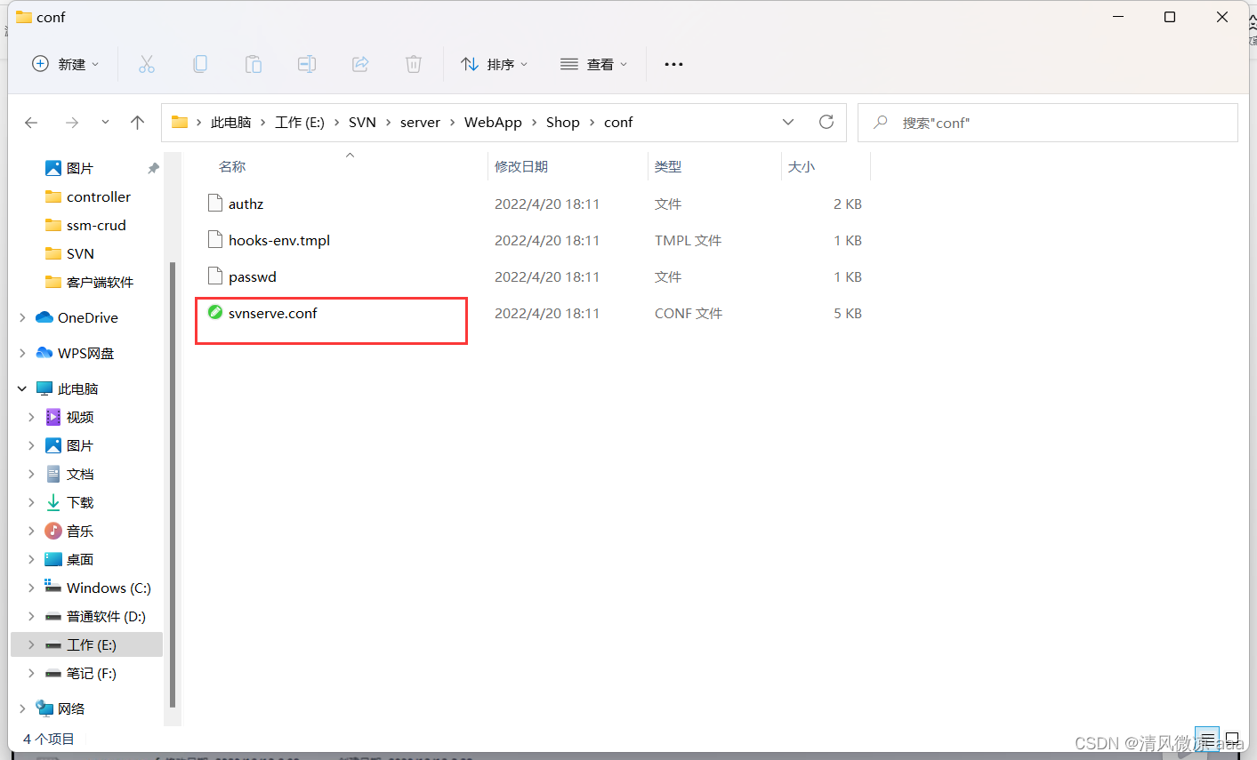Click the Paste clipboard icon
Image resolution: width=1257 pixels, height=760 pixels.
point(254,64)
